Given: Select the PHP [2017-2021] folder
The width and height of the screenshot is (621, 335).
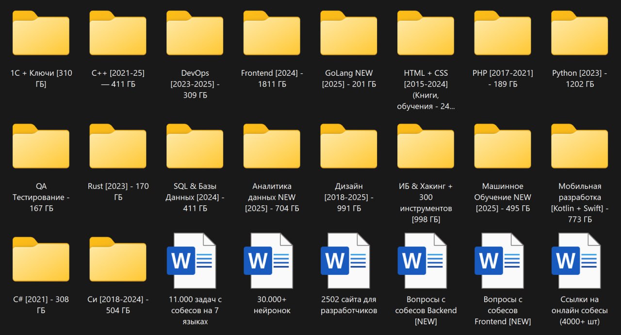Looking at the screenshot, I should pyautogui.click(x=503, y=33).
